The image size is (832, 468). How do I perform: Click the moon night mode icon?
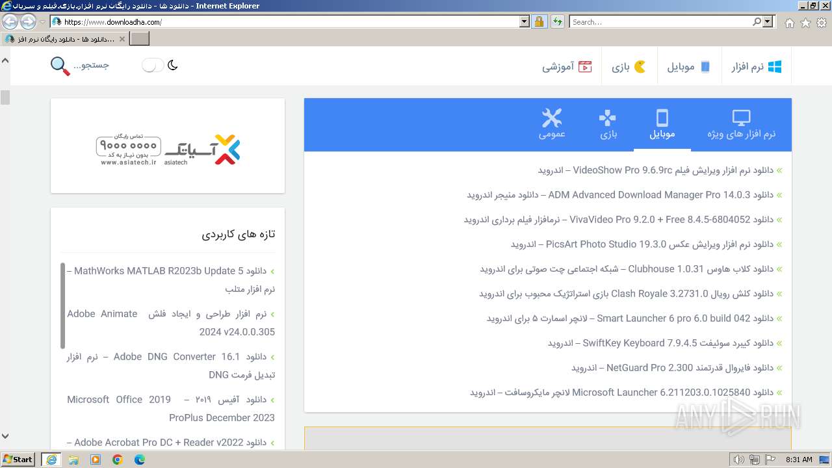tap(173, 65)
